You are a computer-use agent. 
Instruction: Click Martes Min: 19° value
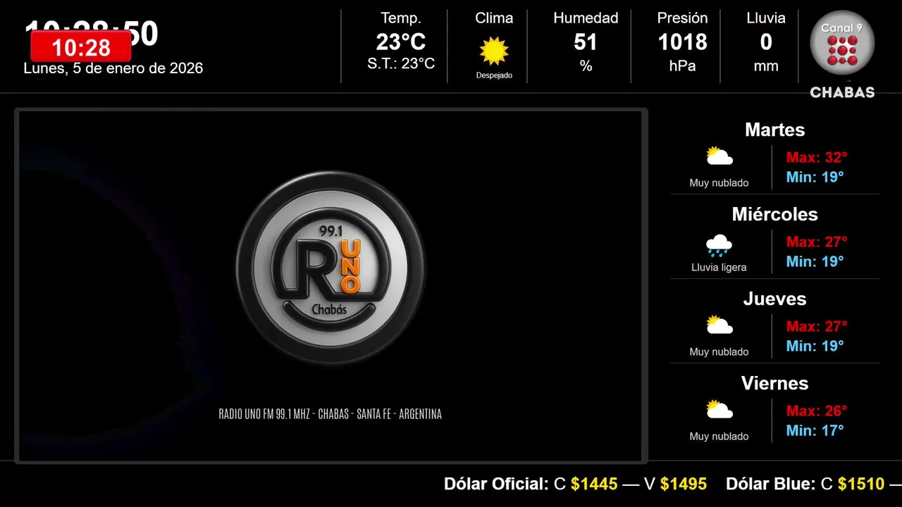[815, 177]
